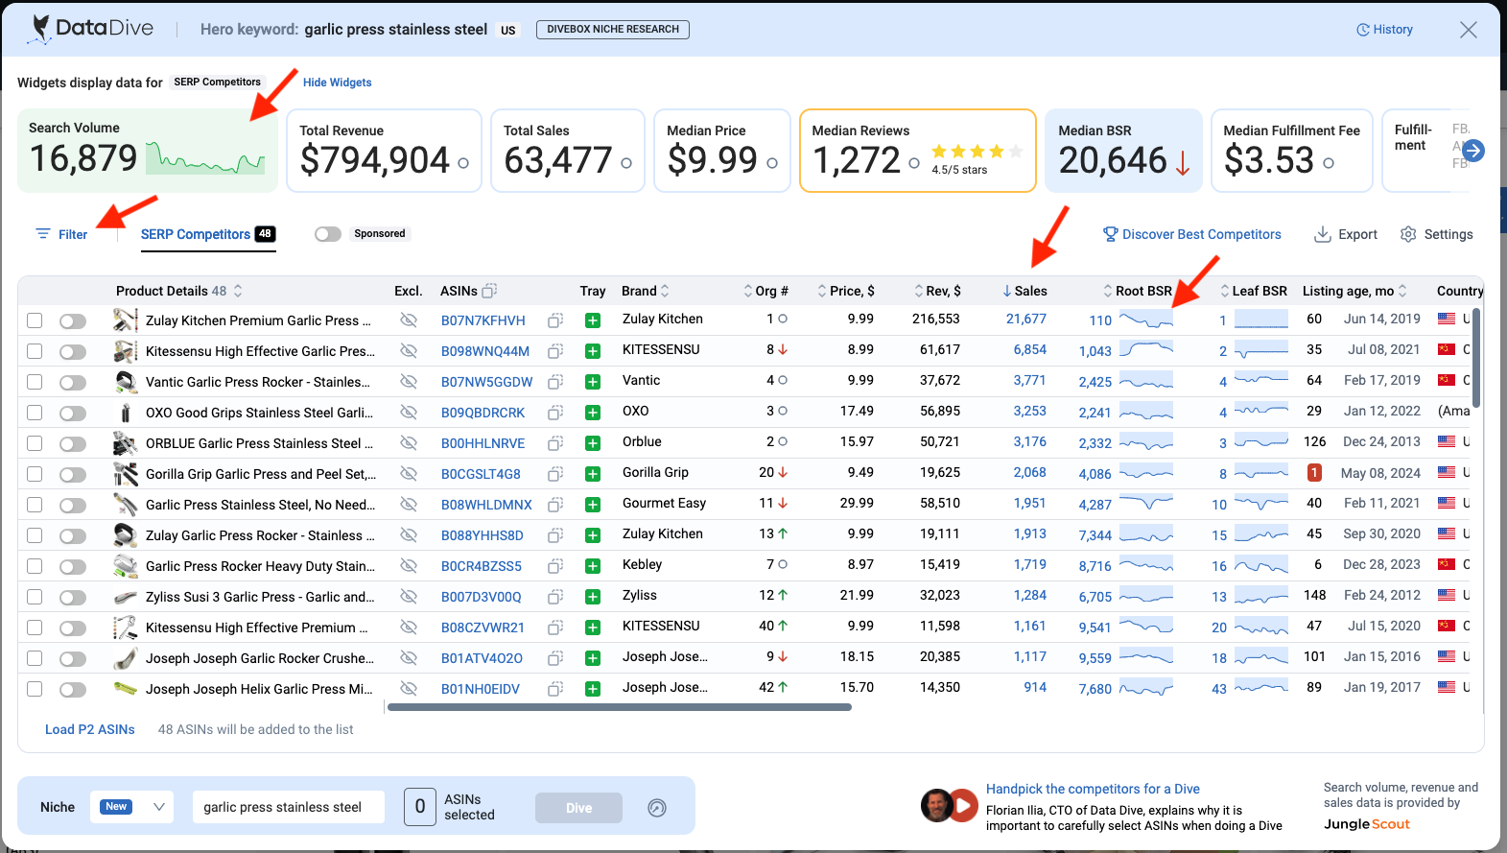Screen dimensions: 1507x853
Task: Add Joseph Joseph Helix row to tray
Action: click(x=593, y=689)
